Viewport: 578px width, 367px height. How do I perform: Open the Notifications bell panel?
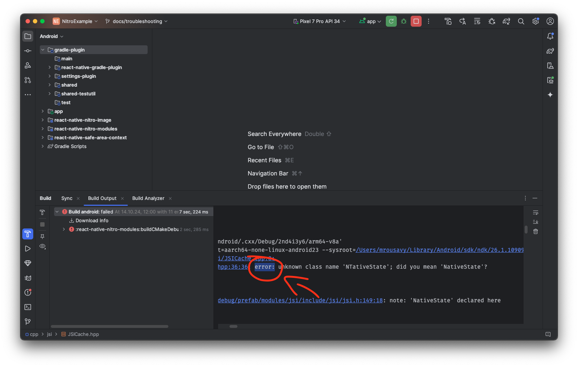550,36
